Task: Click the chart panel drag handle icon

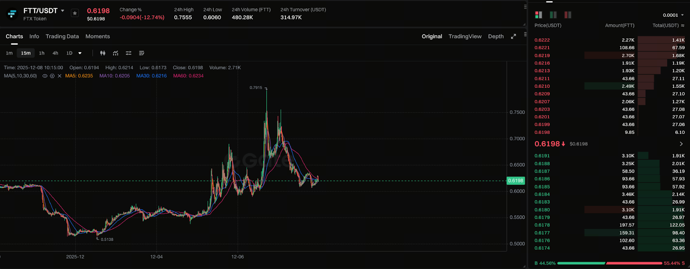Action: [x=525, y=6]
